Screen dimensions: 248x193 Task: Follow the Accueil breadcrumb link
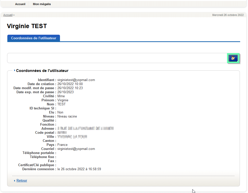point(8,15)
